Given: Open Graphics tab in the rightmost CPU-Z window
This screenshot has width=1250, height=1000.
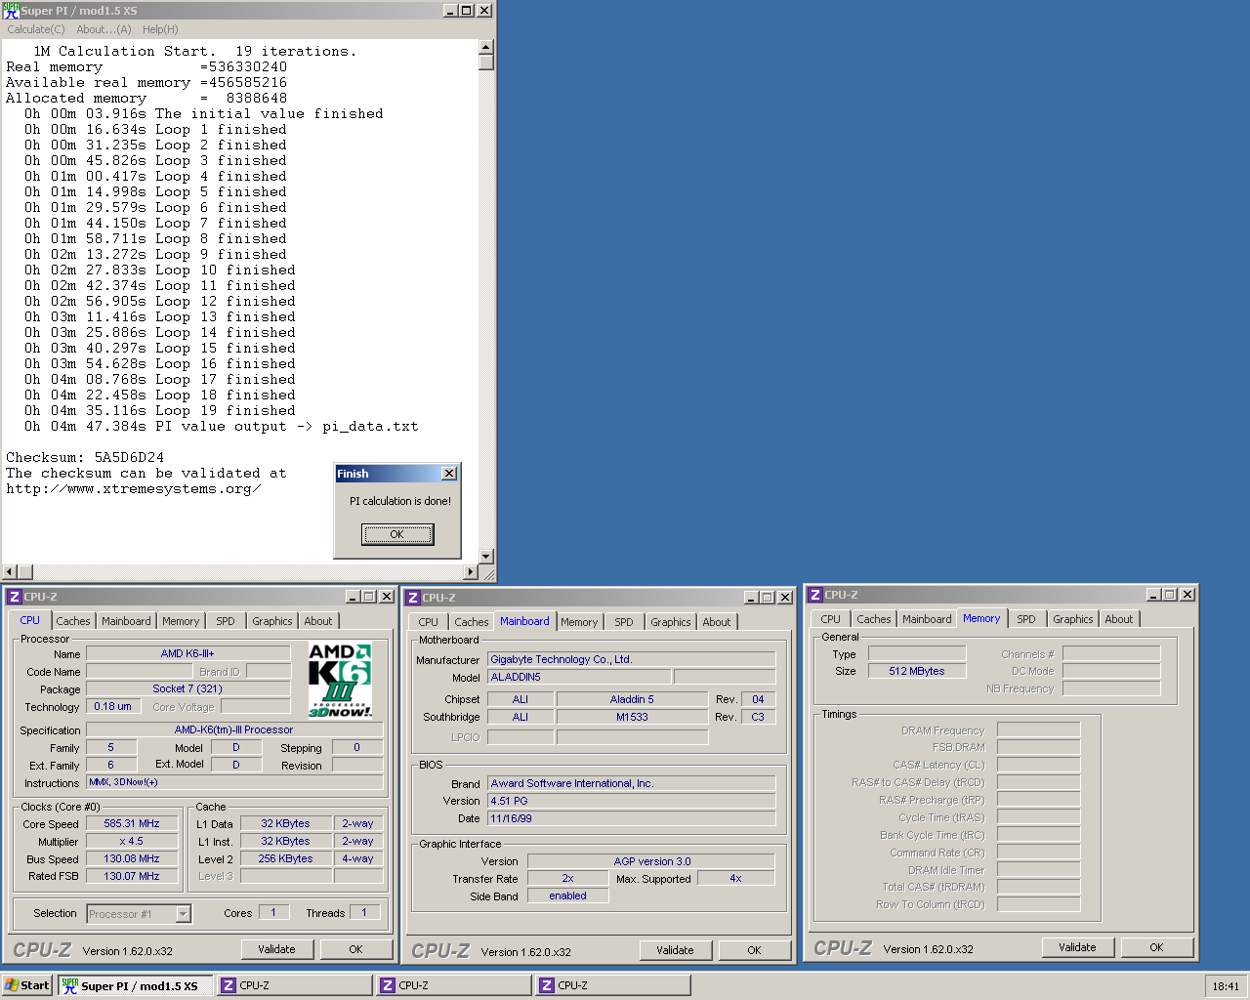Looking at the screenshot, I should [1073, 619].
